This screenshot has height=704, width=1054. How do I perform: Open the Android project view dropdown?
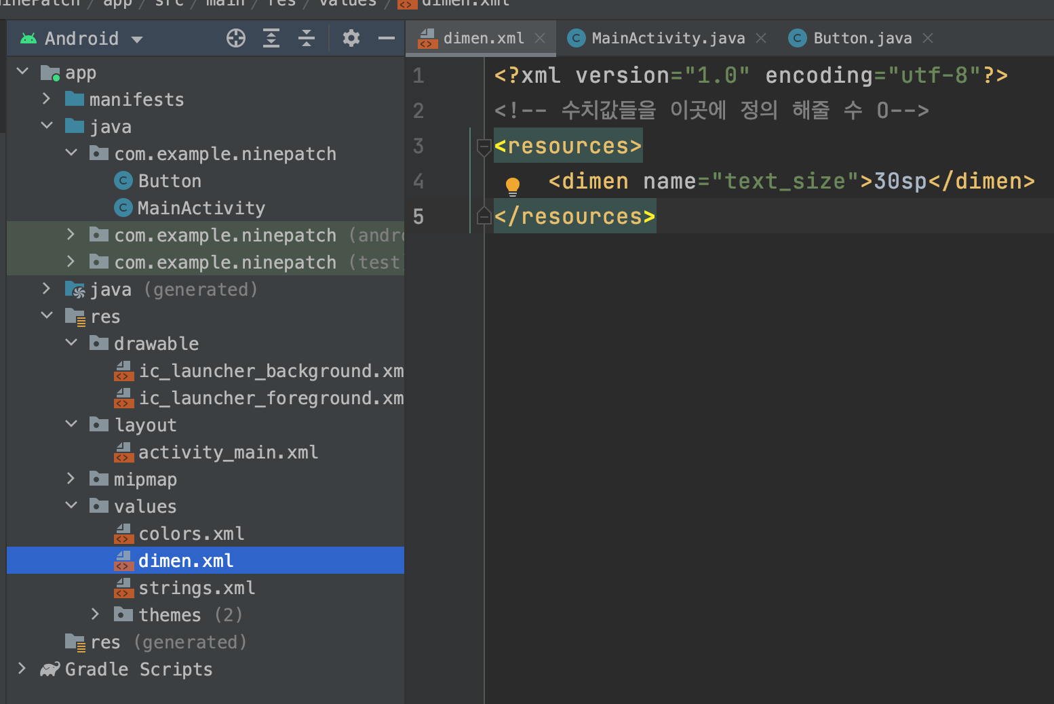tap(82, 39)
